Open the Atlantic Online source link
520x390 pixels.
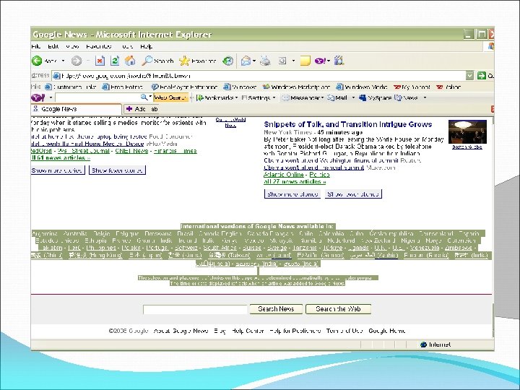point(284,175)
